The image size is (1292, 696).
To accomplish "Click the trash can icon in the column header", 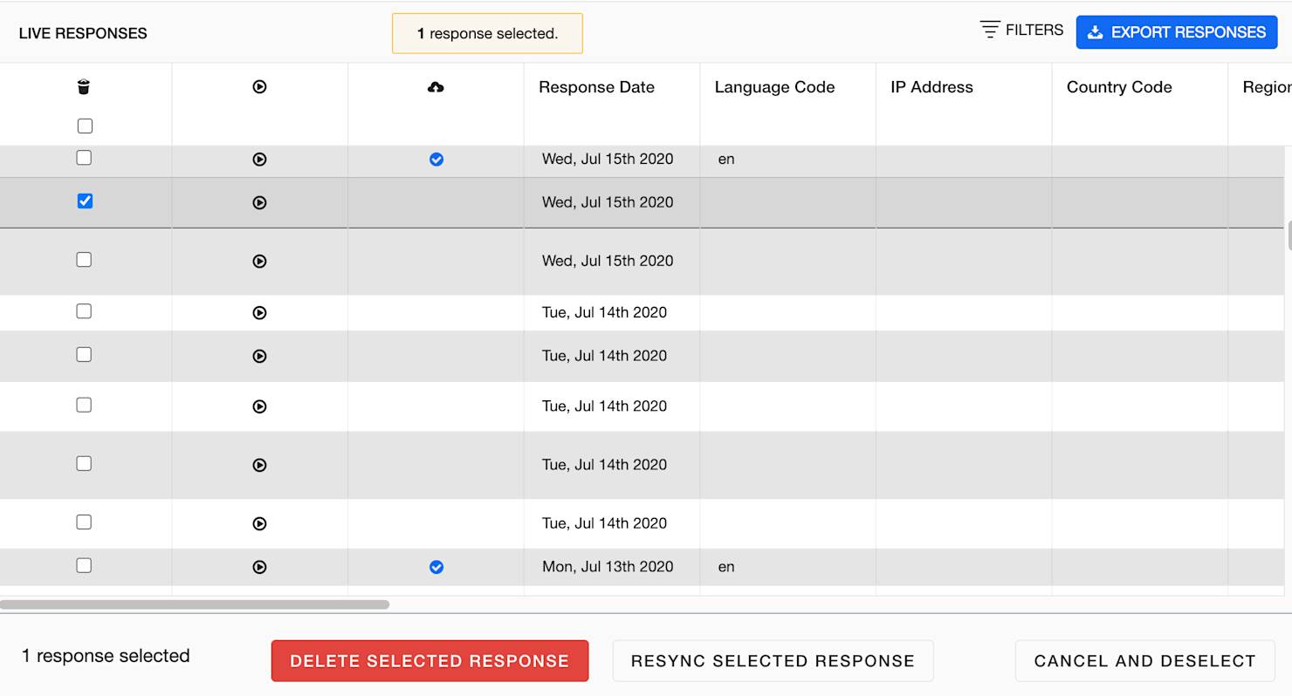I will pos(84,86).
